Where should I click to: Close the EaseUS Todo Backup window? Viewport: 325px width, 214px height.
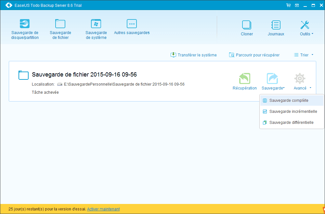(321, 6)
